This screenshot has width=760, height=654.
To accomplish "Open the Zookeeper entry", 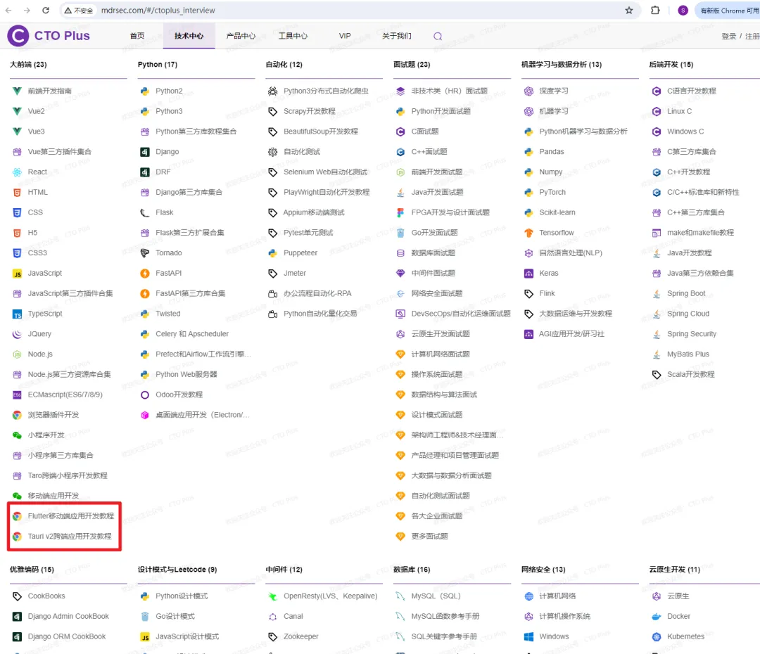I will (301, 636).
